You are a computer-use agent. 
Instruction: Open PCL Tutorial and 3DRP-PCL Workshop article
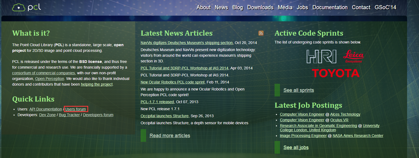point(184,68)
